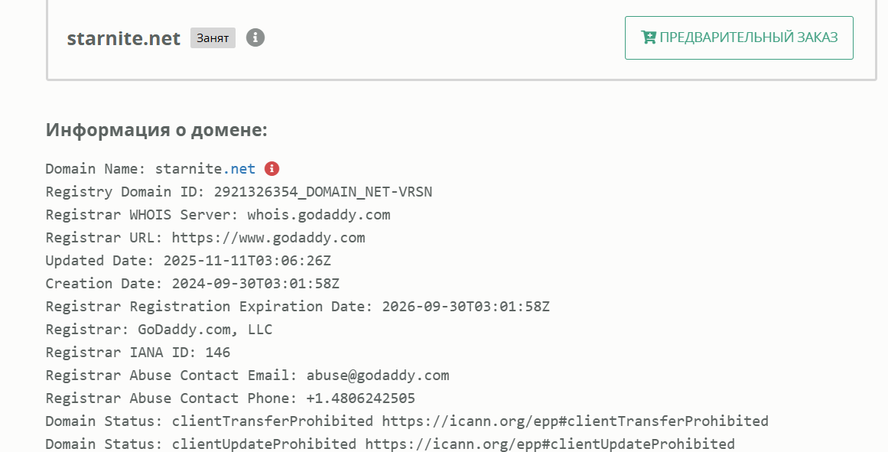888x452 pixels.
Task: Click the starnite.net bold domain title
Action: click(124, 38)
